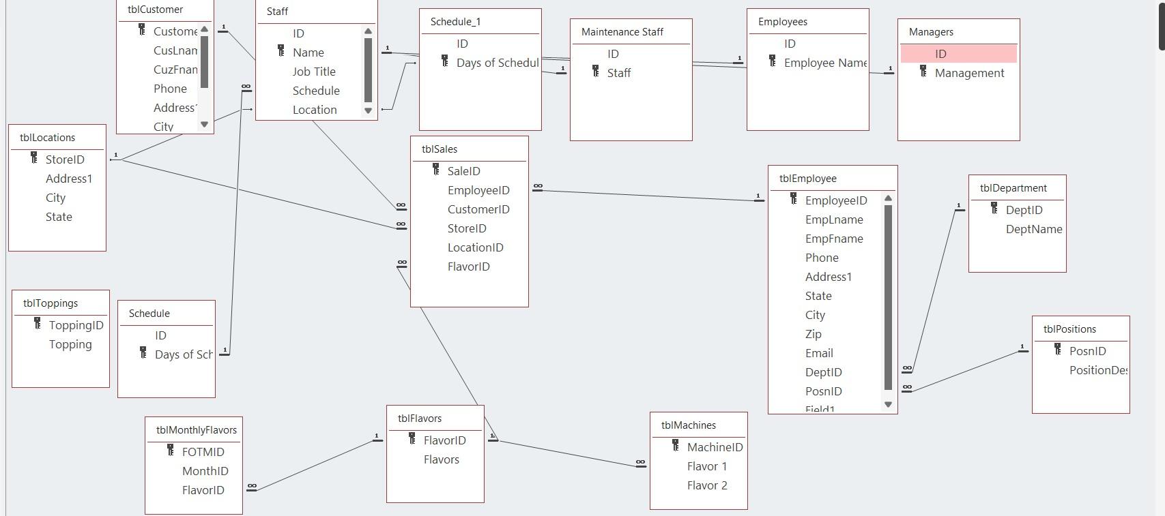Select StoreID field in tblSales

point(467,228)
